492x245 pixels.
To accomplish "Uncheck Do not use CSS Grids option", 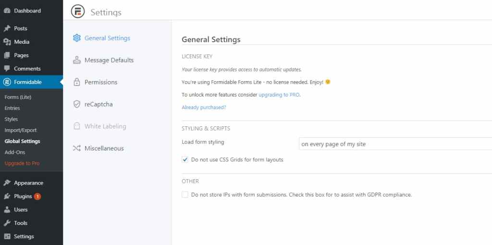I will [185, 159].
